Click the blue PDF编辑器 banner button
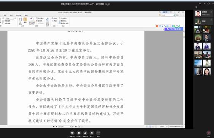Screen dimensions: 214x138 [174, 29]
